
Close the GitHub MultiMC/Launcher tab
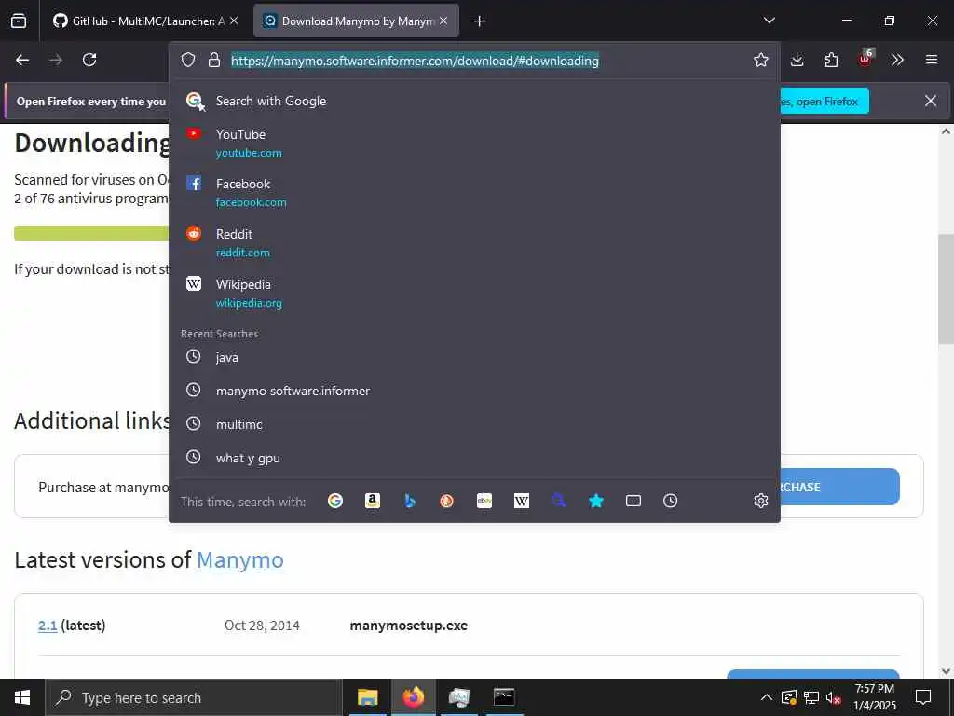(x=234, y=21)
